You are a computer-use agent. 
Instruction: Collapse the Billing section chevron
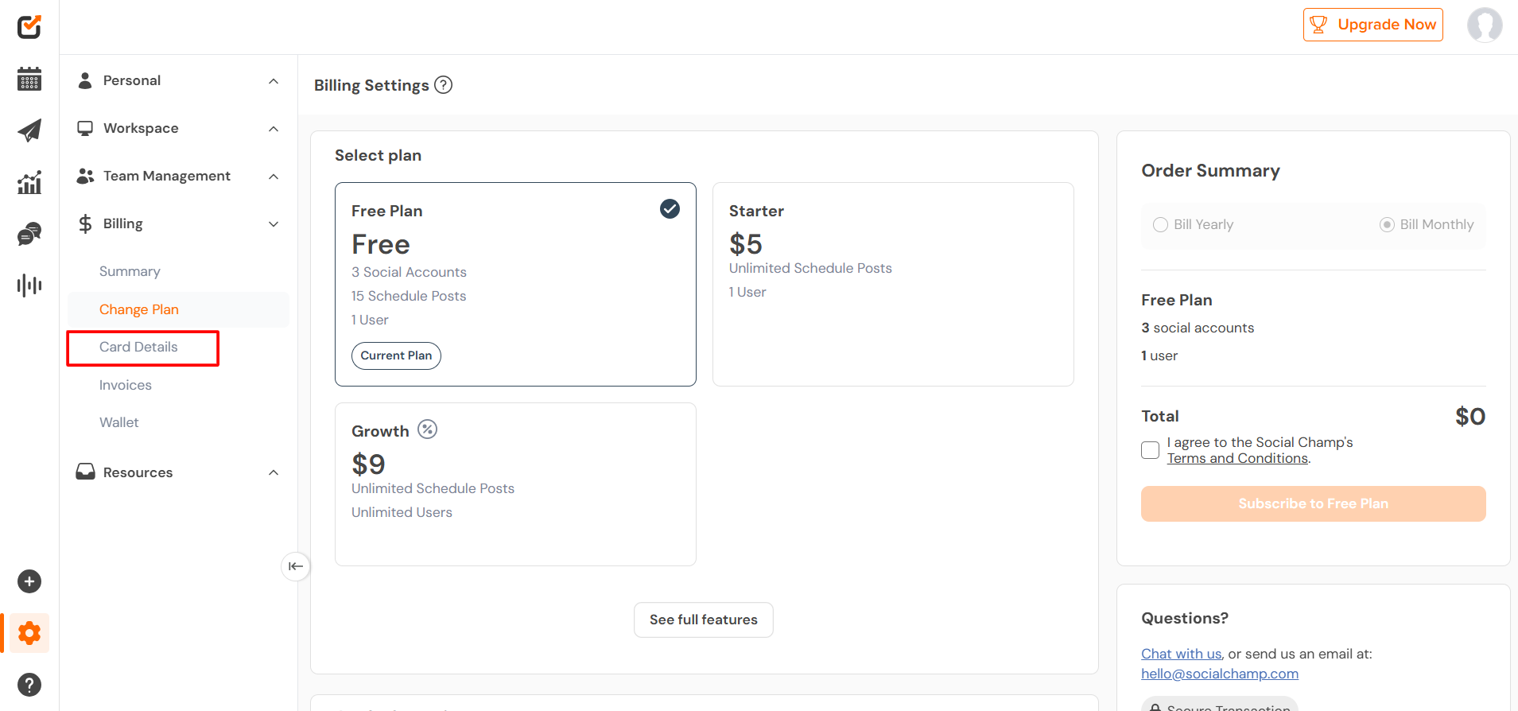(x=274, y=224)
